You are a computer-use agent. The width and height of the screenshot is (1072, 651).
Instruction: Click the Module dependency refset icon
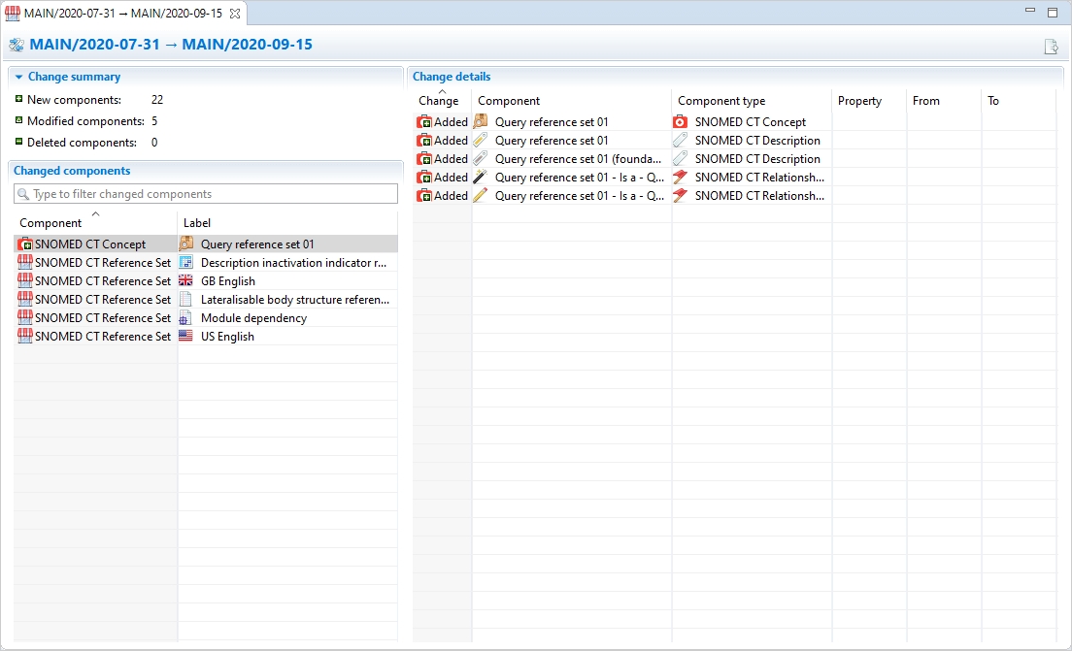[x=185, y=318]
